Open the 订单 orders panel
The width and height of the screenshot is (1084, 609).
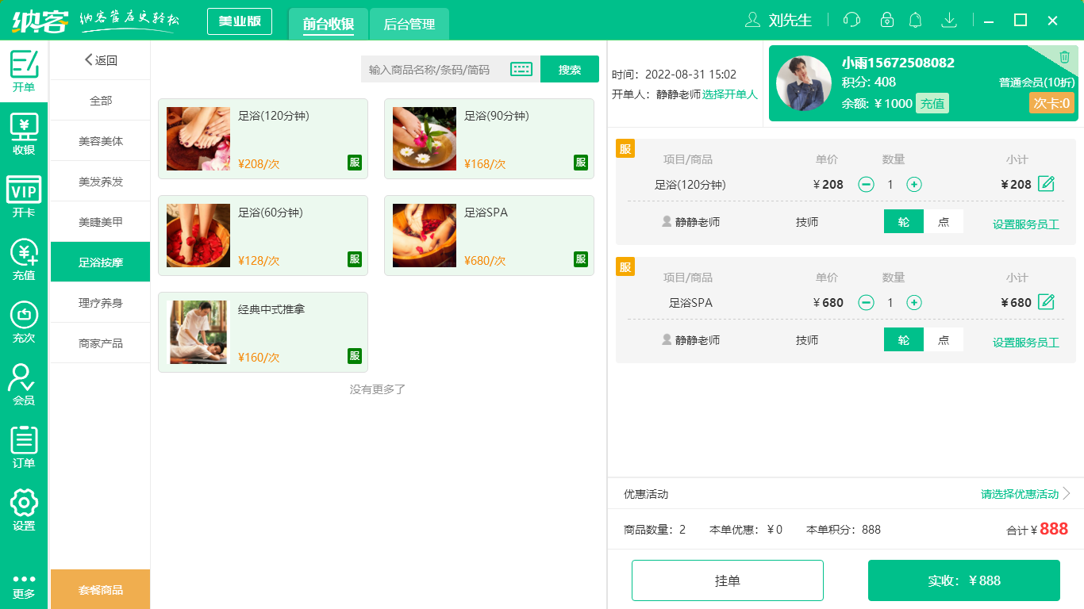pyautogui.click(x=24, y=446)
